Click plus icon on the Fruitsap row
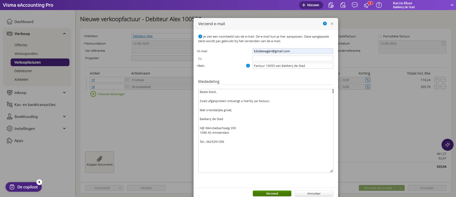The image size is (456, 197). [x=437, y=80]
